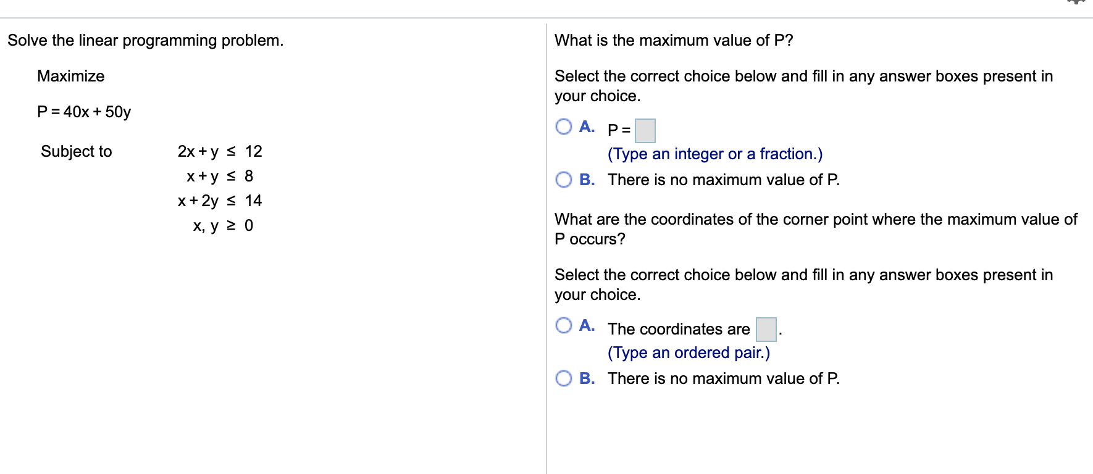Click 'There is no maximum value' text in first question
1093x474 pixels.
(723, 180)
